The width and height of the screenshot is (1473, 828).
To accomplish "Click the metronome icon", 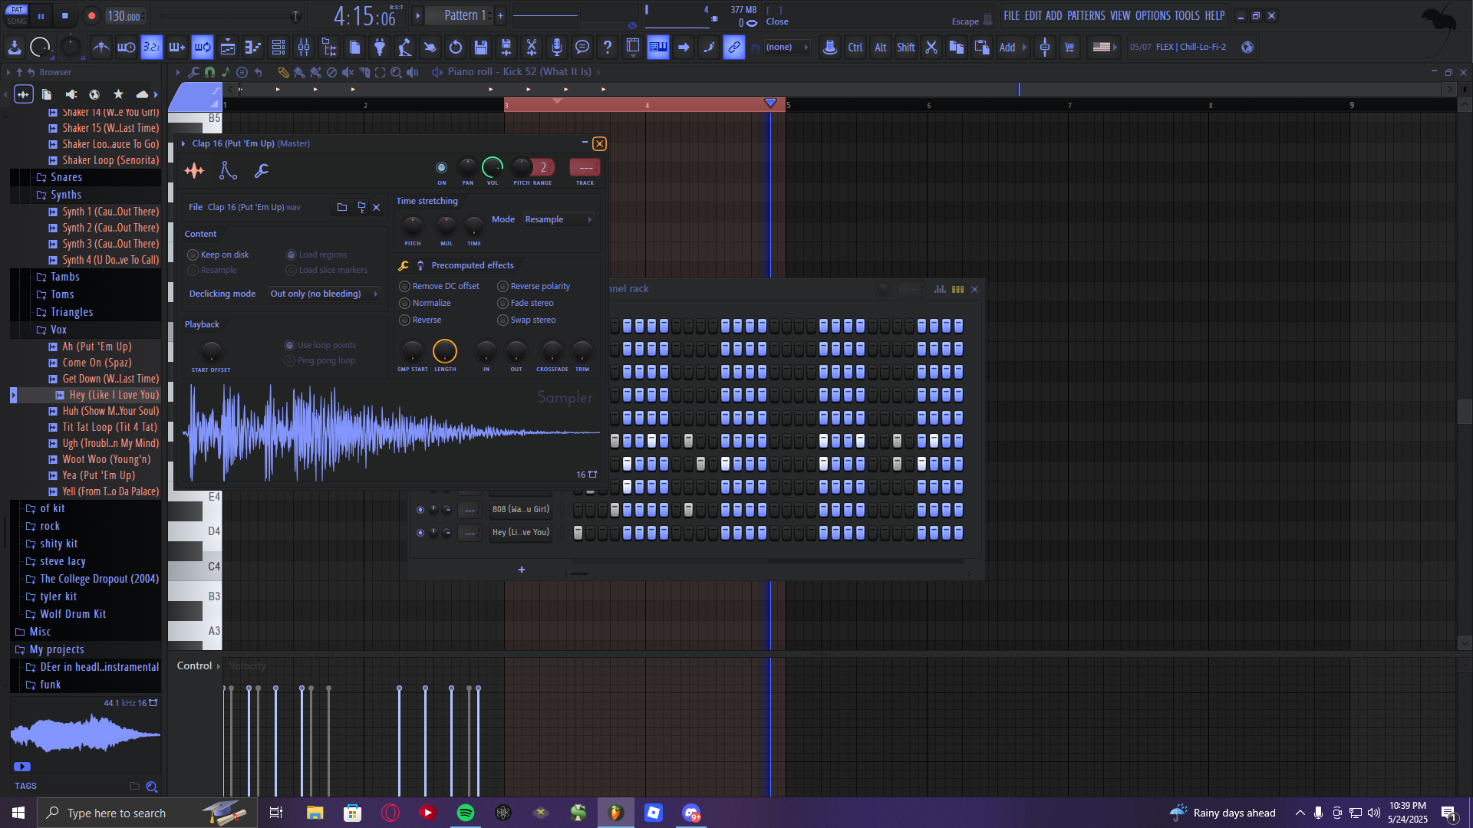I will coord(101,48).
